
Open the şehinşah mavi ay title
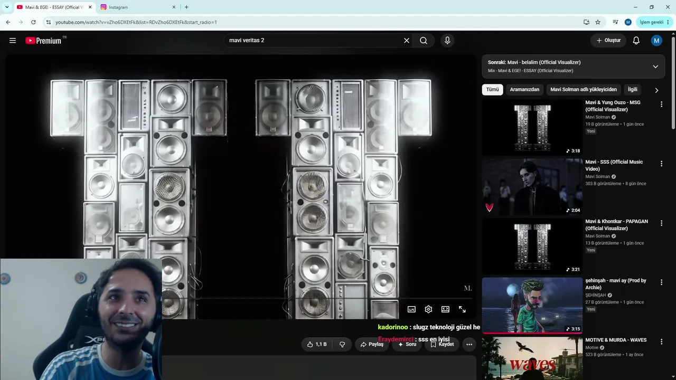coord(615,284)
